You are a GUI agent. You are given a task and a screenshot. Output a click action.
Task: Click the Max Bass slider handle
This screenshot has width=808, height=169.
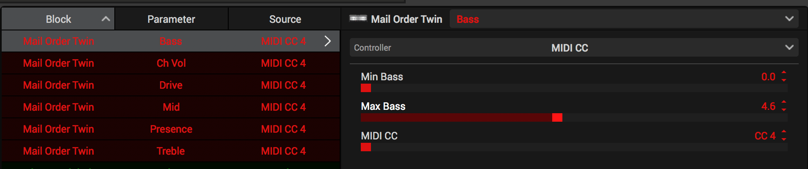(557, 117)
